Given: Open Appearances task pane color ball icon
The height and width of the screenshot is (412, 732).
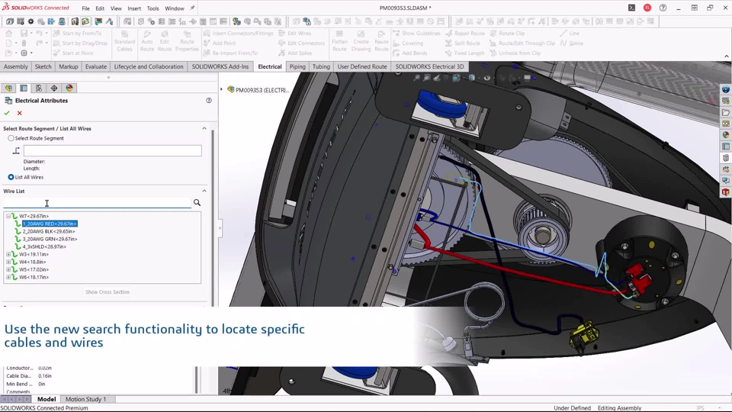Looking at the screenshot, I should [x=725, y=134].
